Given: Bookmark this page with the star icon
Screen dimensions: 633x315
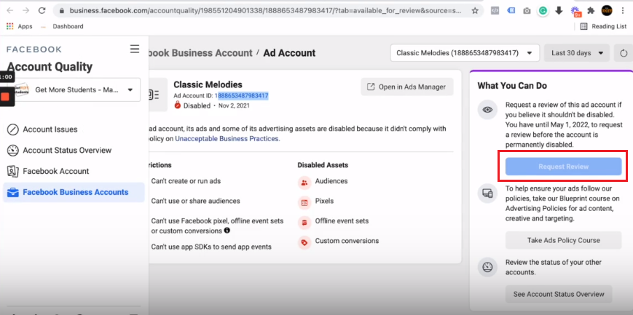Looking at the screenshot, I should (x=475, y=11).
